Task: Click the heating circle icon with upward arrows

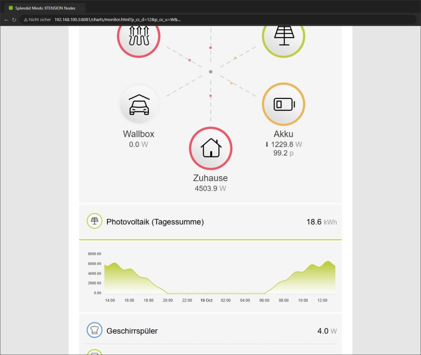Action: [139, 38]
